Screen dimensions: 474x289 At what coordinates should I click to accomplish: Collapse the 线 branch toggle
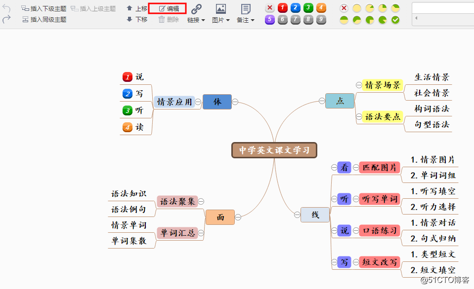tap(297, 215)
